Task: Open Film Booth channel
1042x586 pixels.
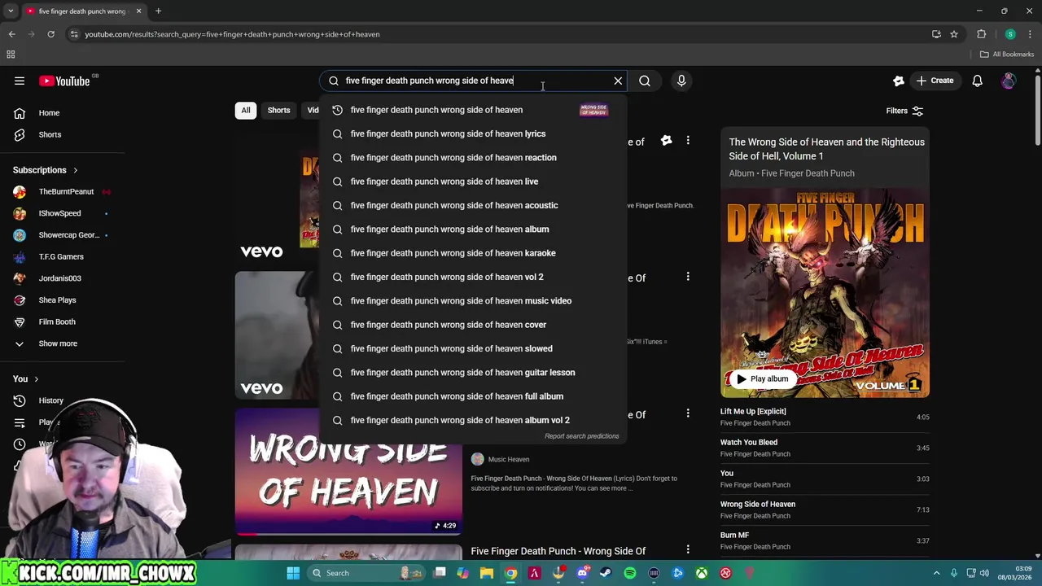Action: (57, 321)
